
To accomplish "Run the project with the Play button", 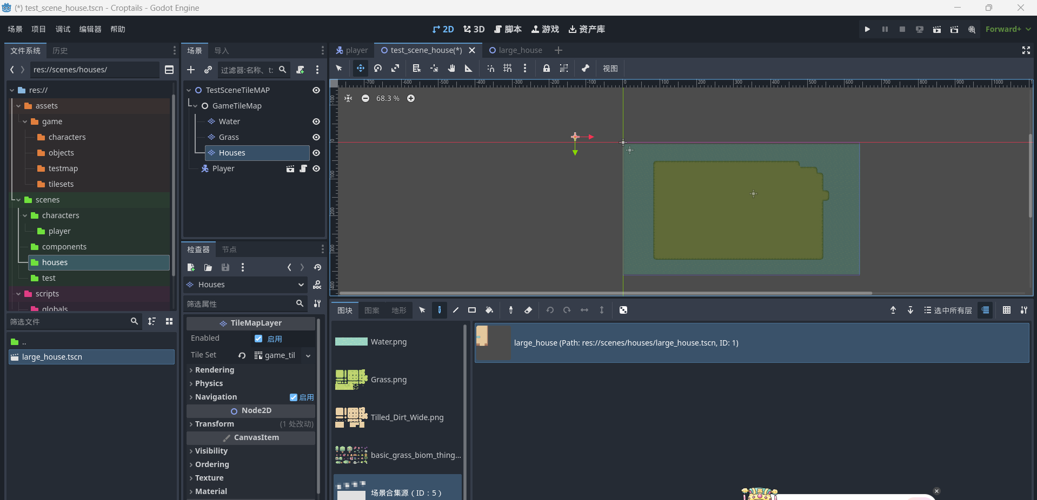I will coord(867,29).
